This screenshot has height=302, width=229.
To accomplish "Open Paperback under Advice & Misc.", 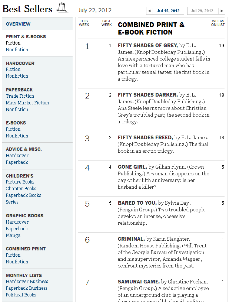I will pyautogui.click(x=17, y=162).
